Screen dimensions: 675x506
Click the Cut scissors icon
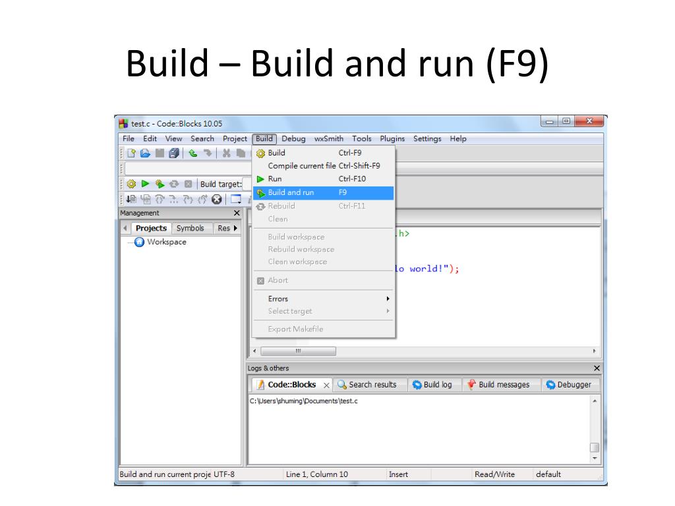[x=227, y=153]
